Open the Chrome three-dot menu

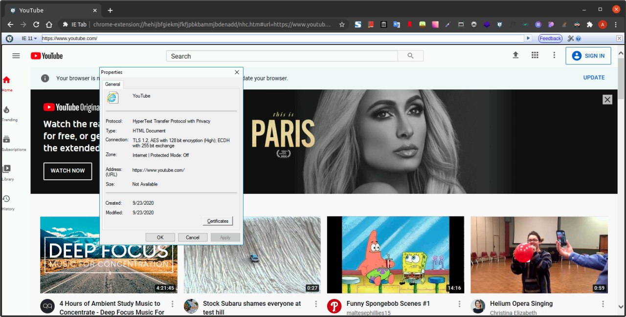[616, 24]
